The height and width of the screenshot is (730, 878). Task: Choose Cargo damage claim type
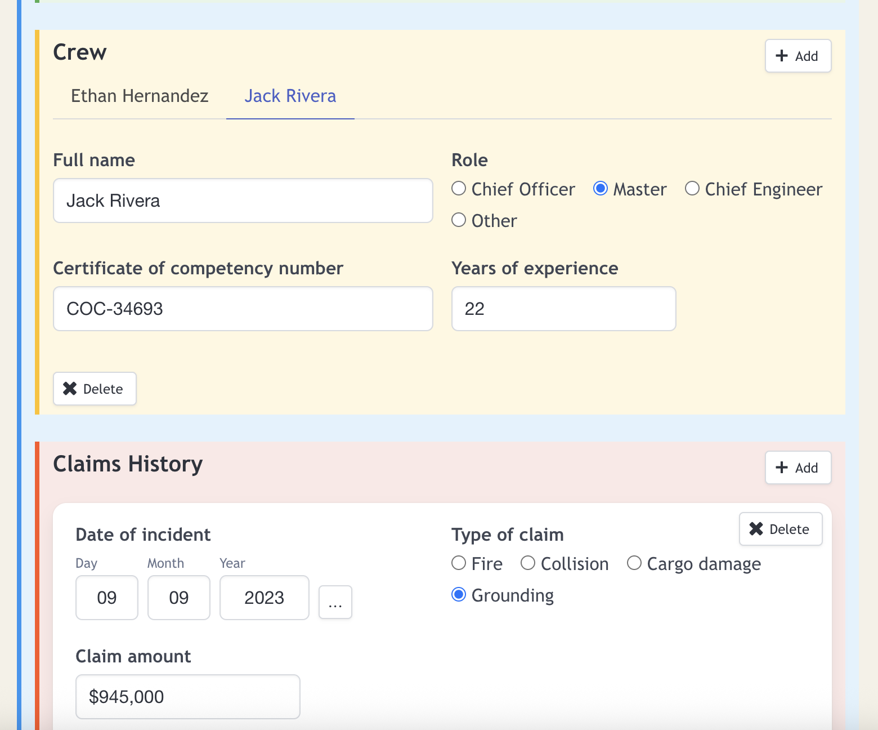click(634, 563)
